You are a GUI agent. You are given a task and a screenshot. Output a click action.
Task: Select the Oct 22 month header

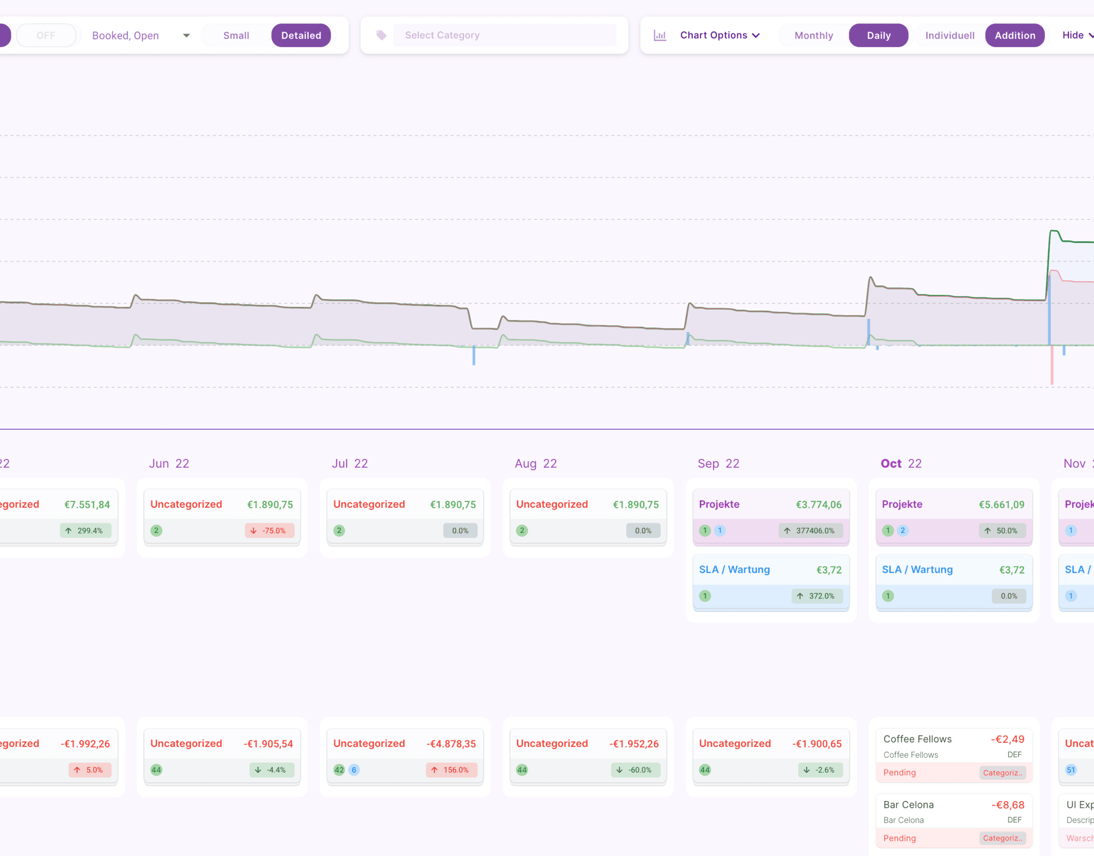tap(901, 464)
